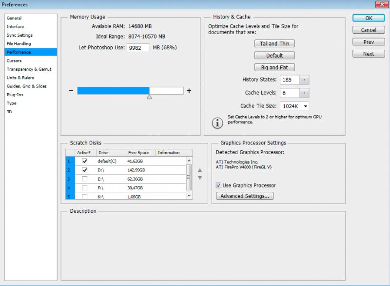Click the plus icon beside memory slider
Screen dimensions: 390x286
point(189,91)
